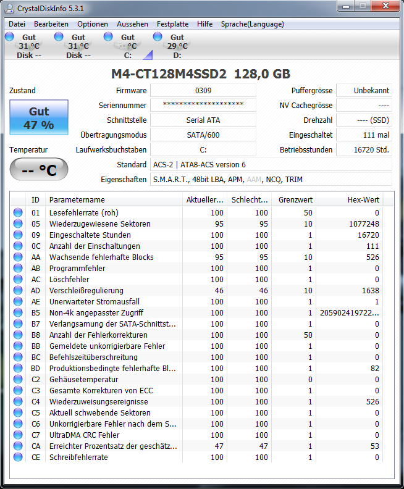Select the second 31 °C disk entry
The image size is (404, 489).
tap(74, 46)
